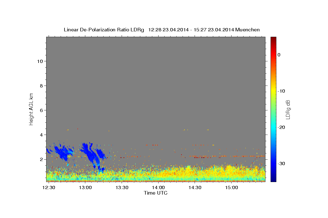
Task: Click the height tick label '6'
Action: click(41, 110)
